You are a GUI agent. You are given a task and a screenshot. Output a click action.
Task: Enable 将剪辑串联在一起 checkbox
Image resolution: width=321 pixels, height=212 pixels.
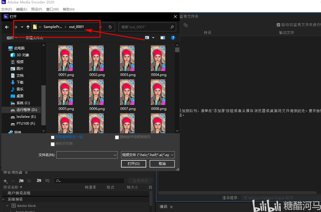coord(53,137)
